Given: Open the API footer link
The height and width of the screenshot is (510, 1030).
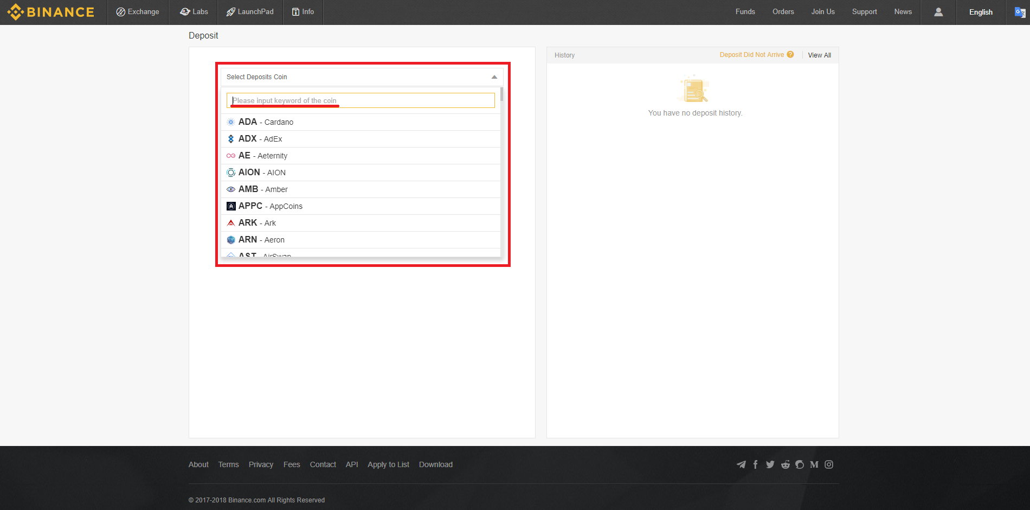Looking at the screenshot, I should 352,464.
